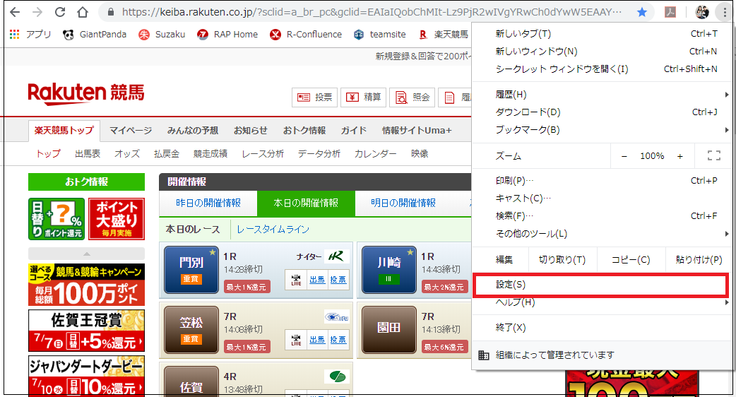Open the PDF extension icon

[670, 12]
